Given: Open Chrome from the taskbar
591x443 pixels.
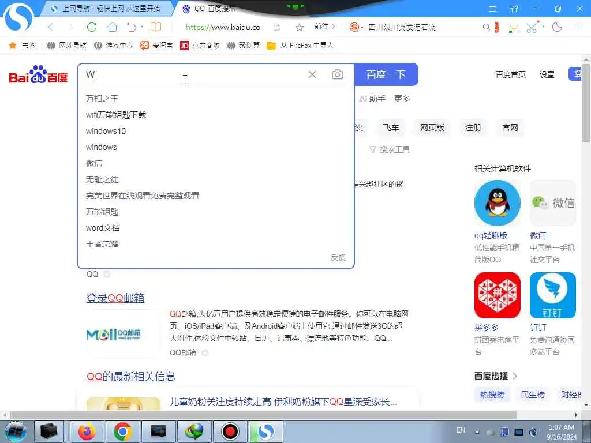Looking at the screenshot, I should point(122,431).
